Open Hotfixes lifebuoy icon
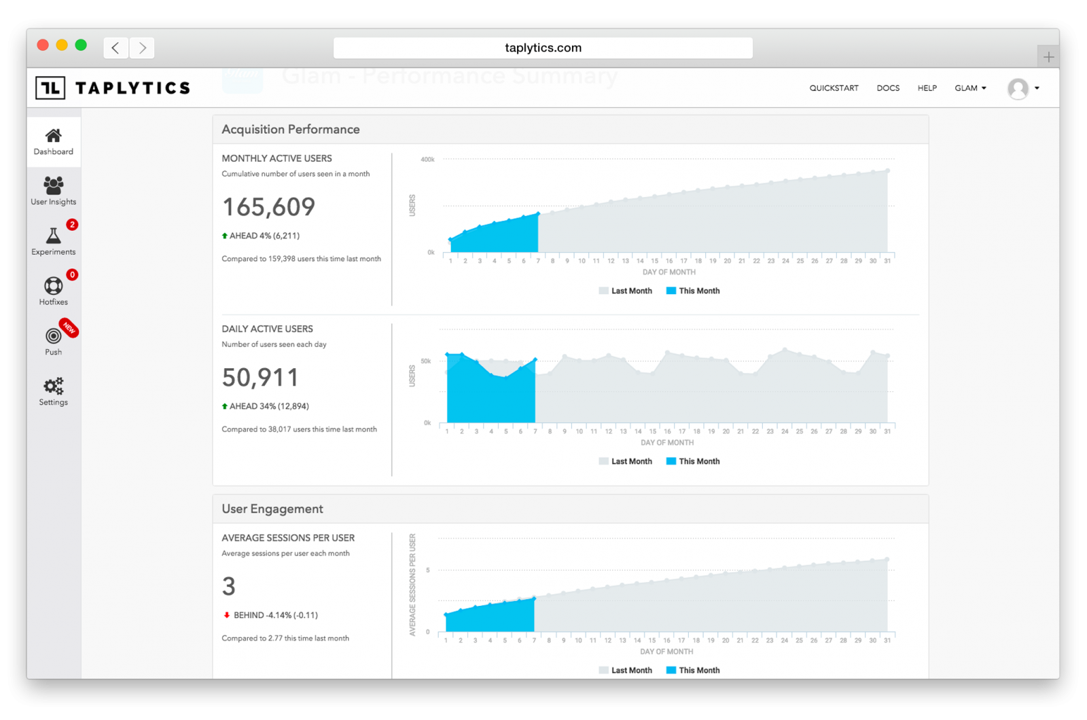The width and height of the screenshot is (1087, 720). (53, 286)
